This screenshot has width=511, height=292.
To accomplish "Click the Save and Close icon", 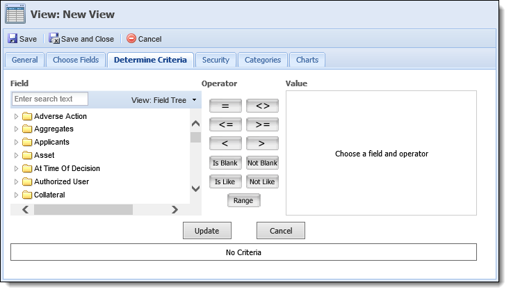I will (x=54, y=38).
